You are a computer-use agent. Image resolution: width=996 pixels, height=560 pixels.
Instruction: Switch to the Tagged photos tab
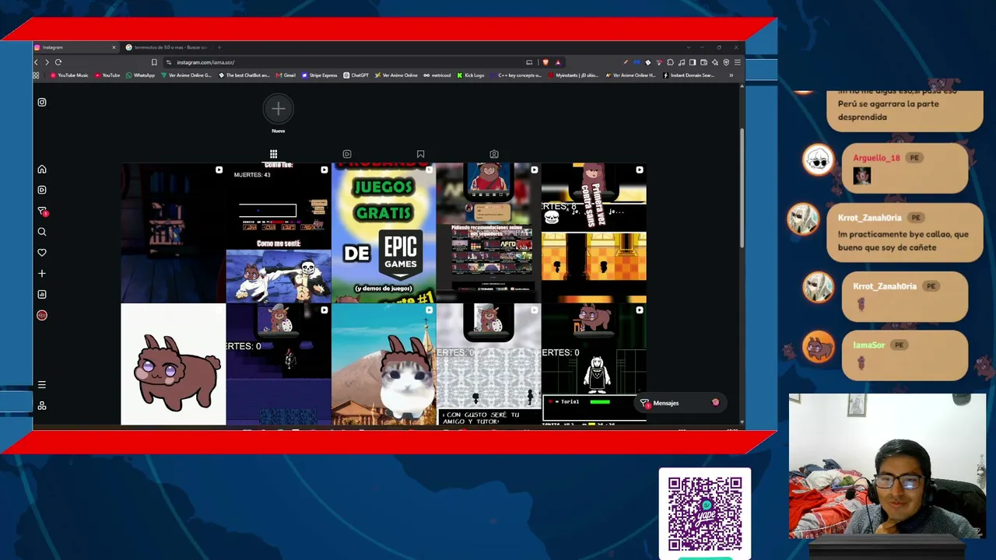(x=494, y=154)
